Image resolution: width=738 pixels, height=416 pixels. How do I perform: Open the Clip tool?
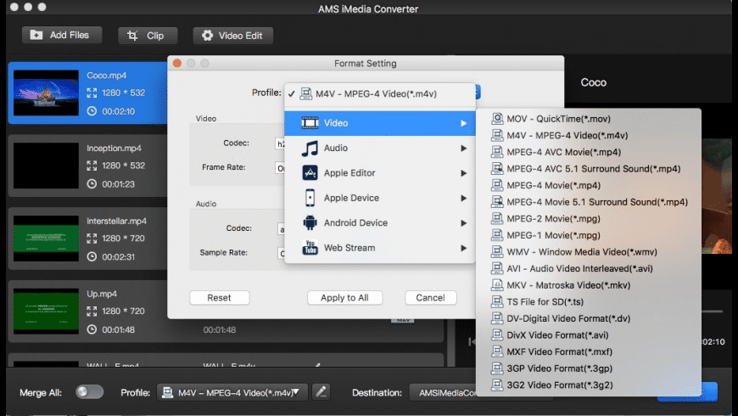[x=148, y=36]
